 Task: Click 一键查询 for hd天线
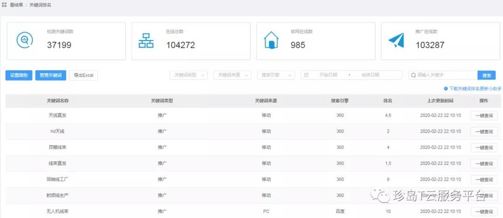(484, 132)
